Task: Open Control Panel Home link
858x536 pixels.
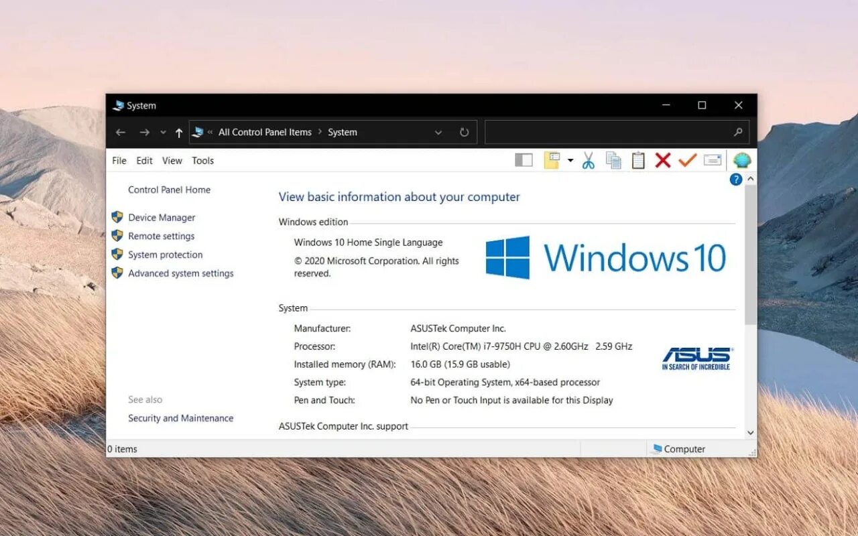Action: pyautogui.click(x=169, y=190)
